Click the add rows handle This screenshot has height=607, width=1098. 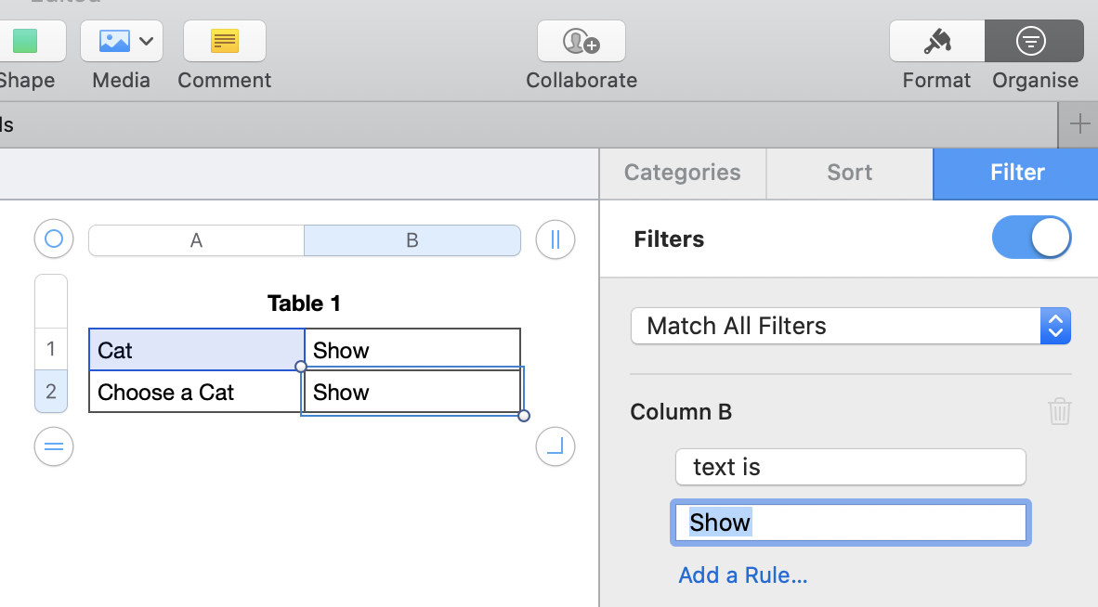[54, 447]
